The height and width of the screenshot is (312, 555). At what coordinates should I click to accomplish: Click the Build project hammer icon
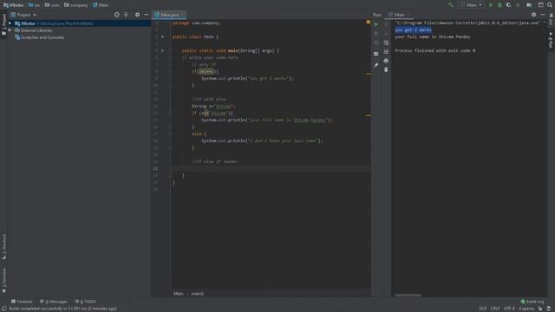point(451,5)
